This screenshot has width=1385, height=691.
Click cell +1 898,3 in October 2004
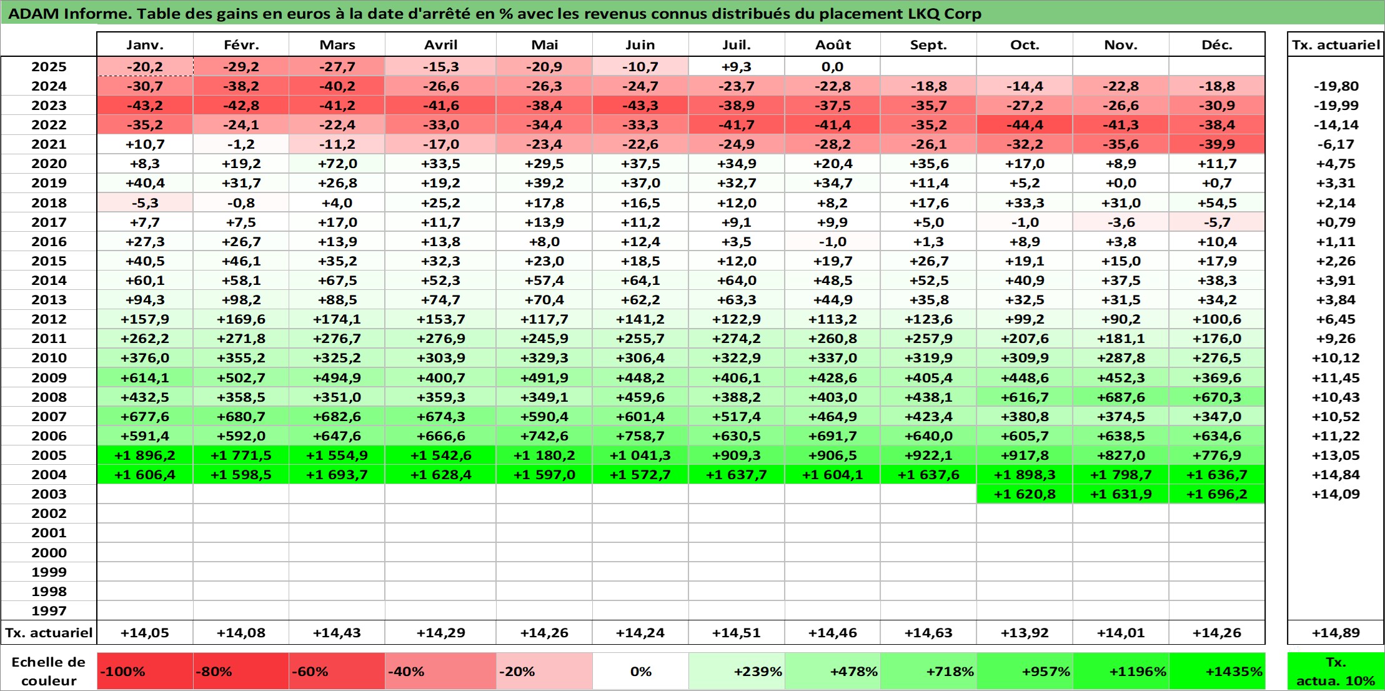tap(1025, 475)
